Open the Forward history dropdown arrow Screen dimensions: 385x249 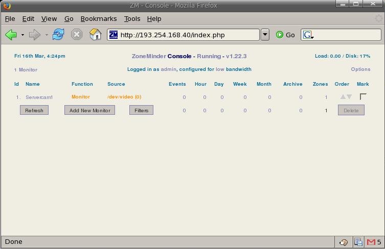[x=47, y=35]
